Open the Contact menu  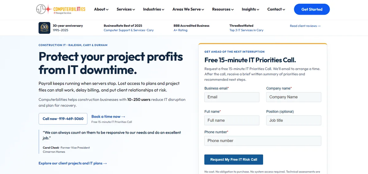(276, 9)
